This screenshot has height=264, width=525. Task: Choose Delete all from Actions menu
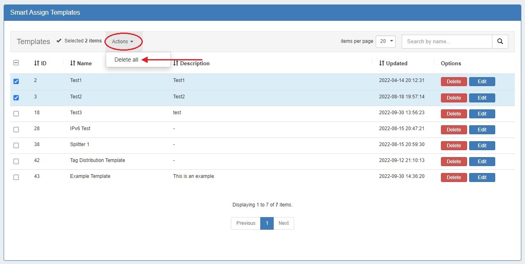[x=126, y=60]
